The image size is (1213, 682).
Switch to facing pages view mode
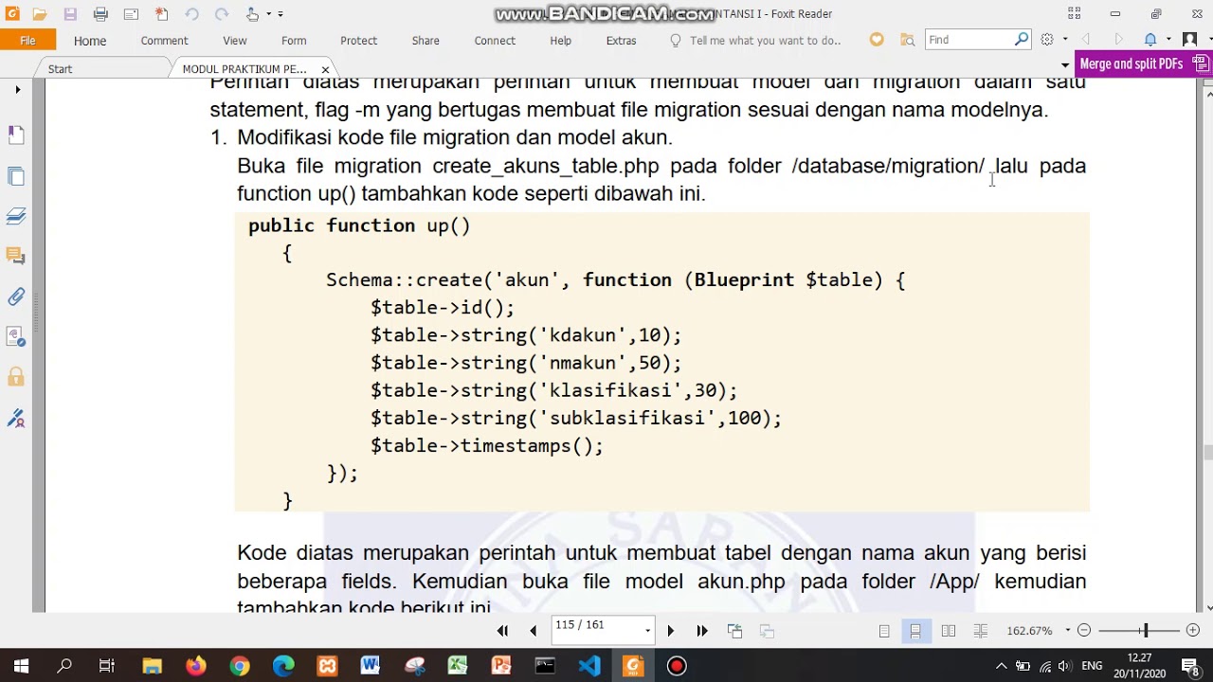tap(949, 631)
